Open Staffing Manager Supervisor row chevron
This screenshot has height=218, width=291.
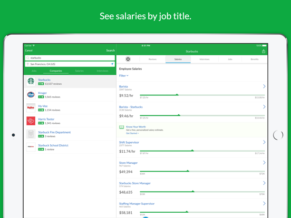tap(264, 203)
